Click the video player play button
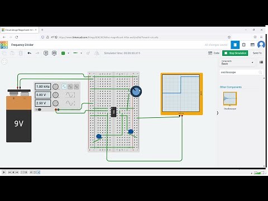The width and height of the screenshot is (268, 201). [4, 173]
